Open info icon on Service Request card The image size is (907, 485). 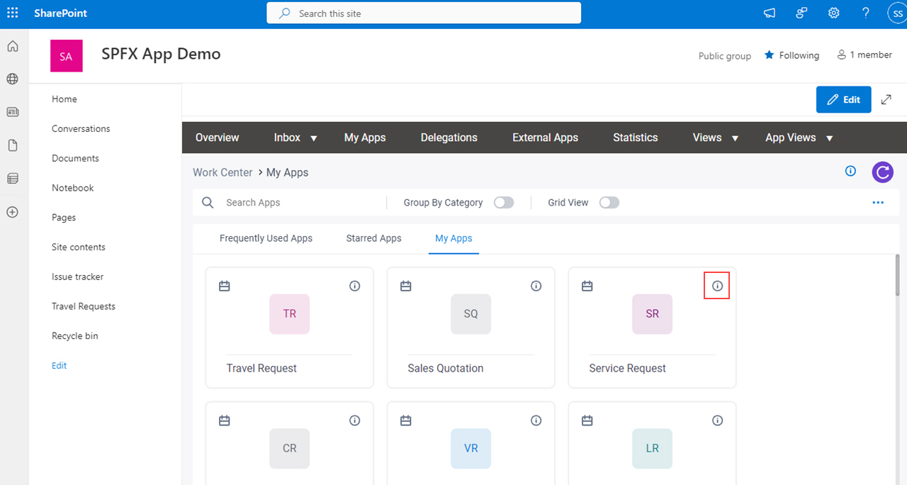[x=717, y=286]
